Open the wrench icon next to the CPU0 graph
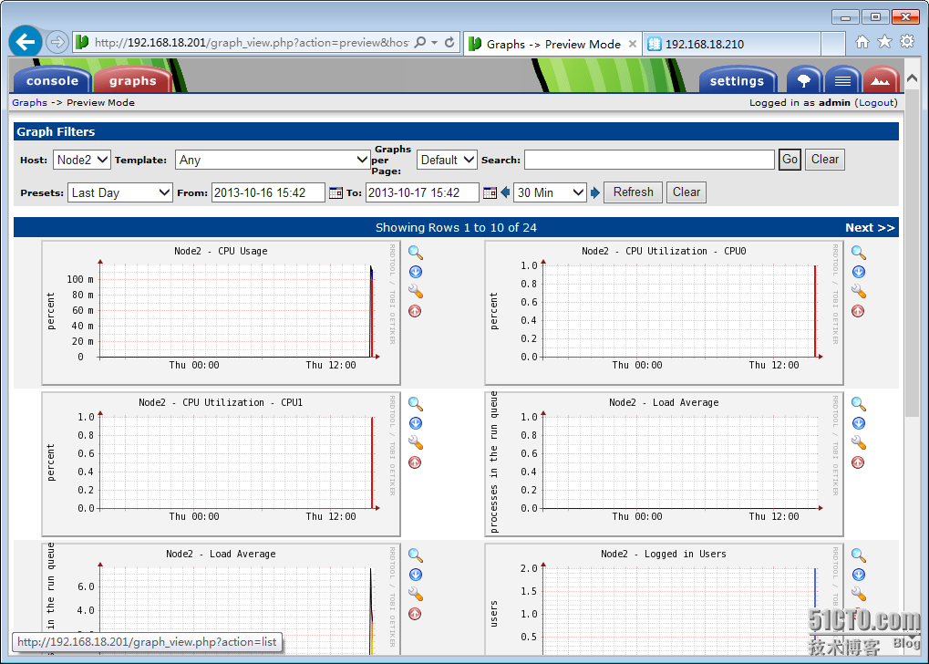Viewport: 929px width, 664px height. pyautogui.click(x=859, y=291)
